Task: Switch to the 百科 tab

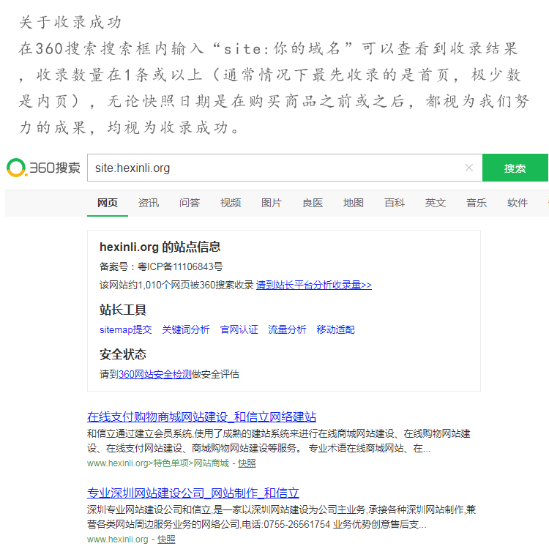Action: click(395, 203)
